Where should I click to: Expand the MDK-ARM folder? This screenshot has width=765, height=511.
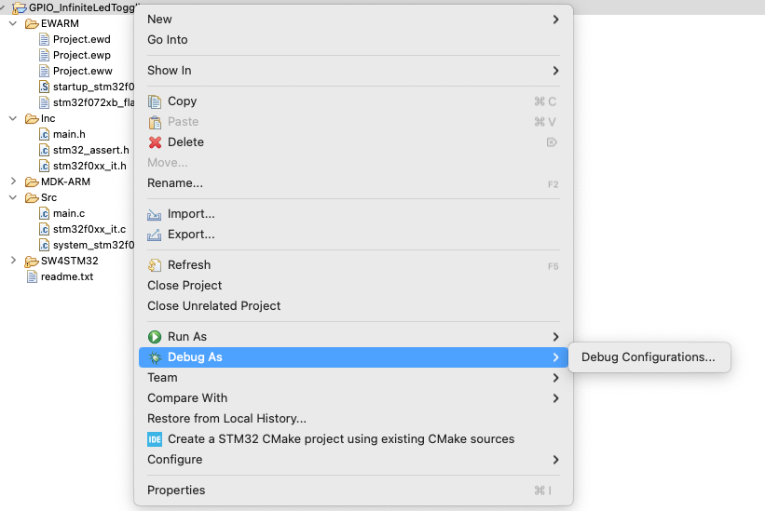(13, 182)
